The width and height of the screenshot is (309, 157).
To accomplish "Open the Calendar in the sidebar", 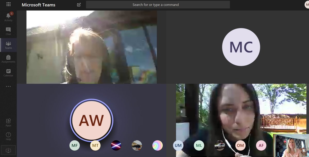I will pyautogui.click(x=8, y=73).
